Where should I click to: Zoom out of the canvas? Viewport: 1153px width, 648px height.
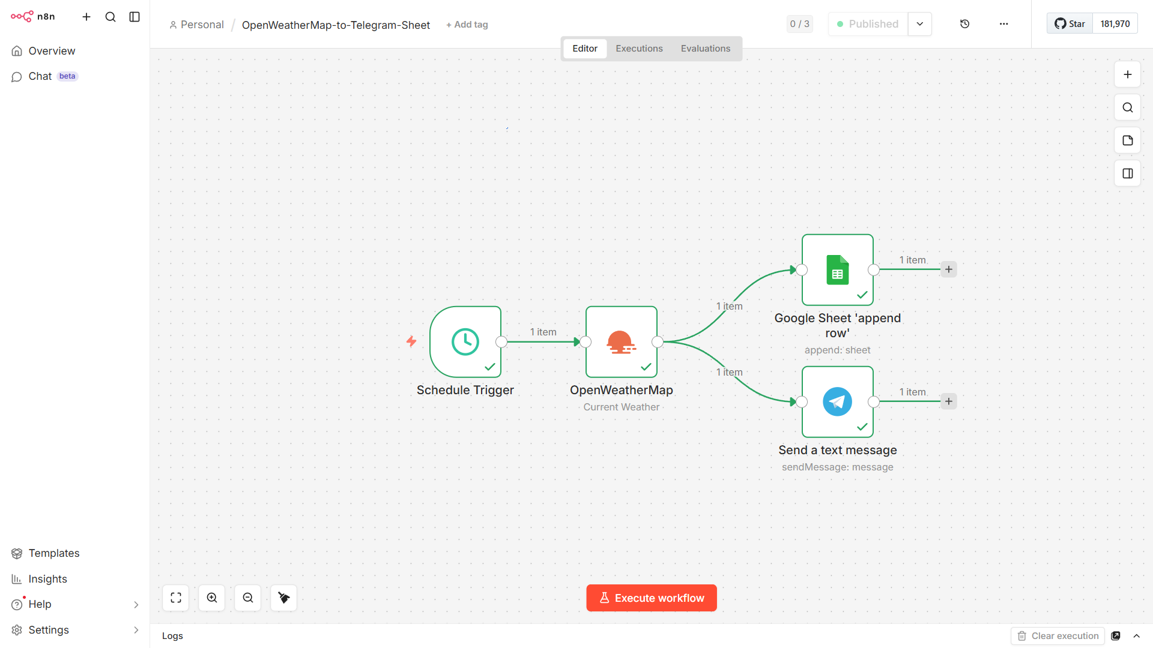point(248,598)
